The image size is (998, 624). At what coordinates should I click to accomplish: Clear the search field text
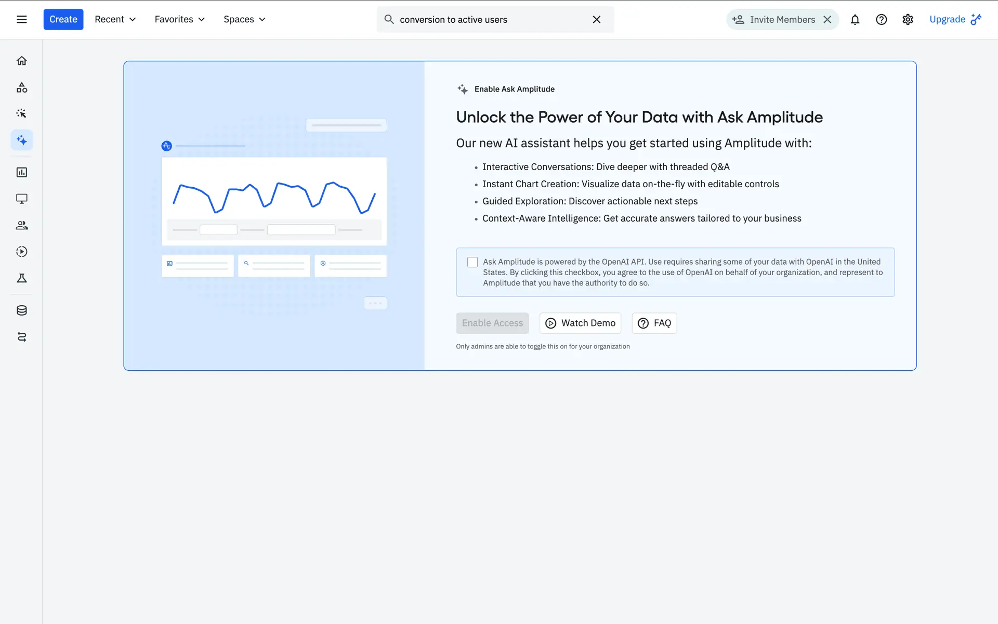(596, 20)
